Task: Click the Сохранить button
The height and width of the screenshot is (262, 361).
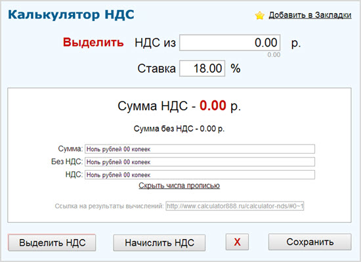Action: (x=310, y=242)
